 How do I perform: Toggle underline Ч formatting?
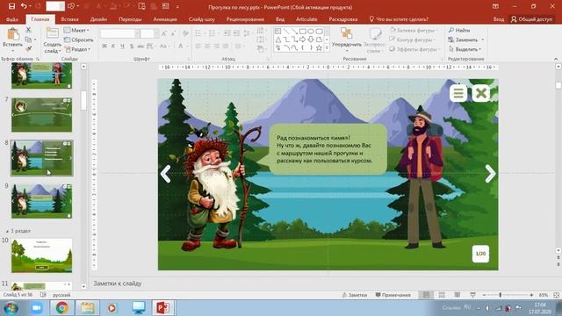[122, 47]
